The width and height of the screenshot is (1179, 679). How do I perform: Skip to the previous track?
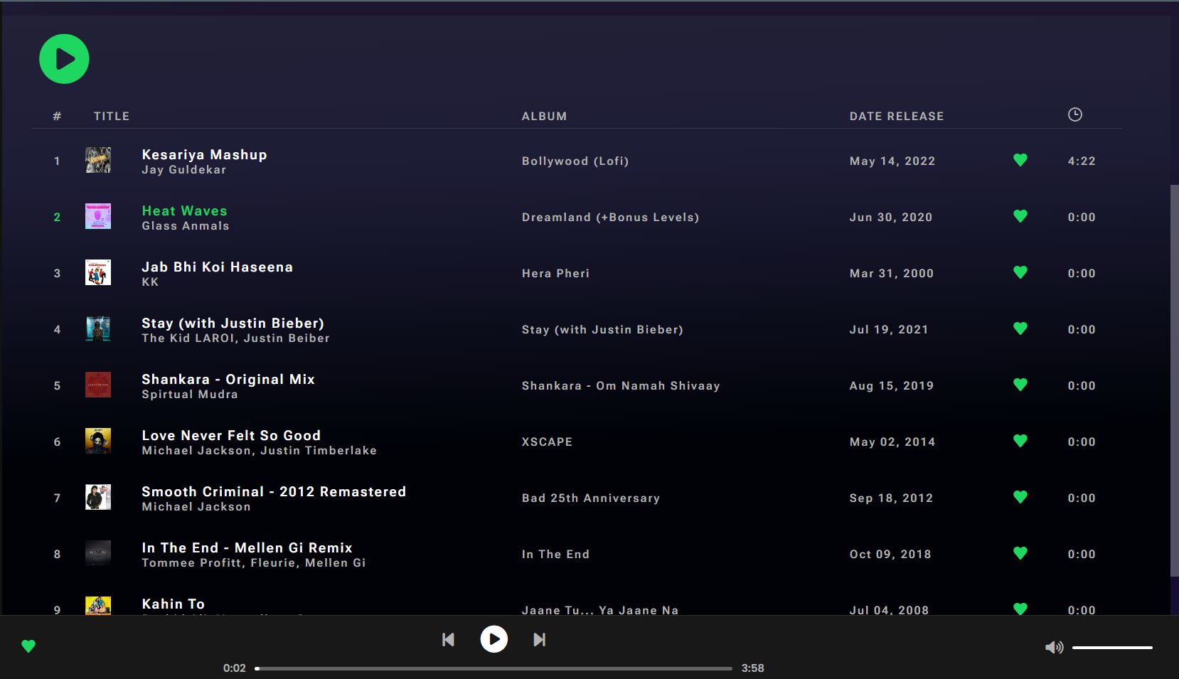pos(448,640)
